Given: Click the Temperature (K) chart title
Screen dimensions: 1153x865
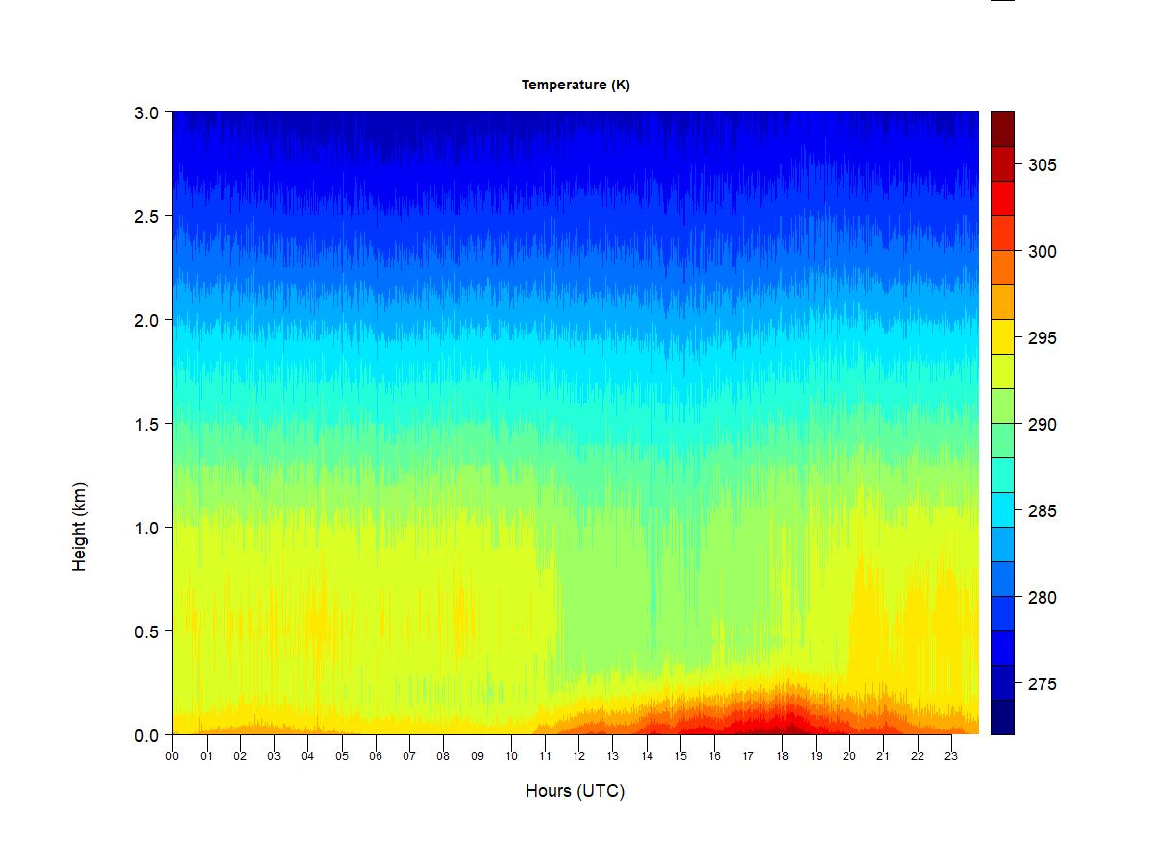Looking at the screenshot, I should click(x=576, y=85).
